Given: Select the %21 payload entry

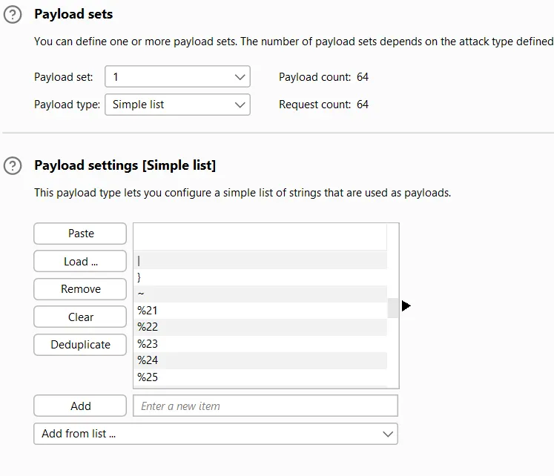Looking at the screenshot, I should pos(260,311).
